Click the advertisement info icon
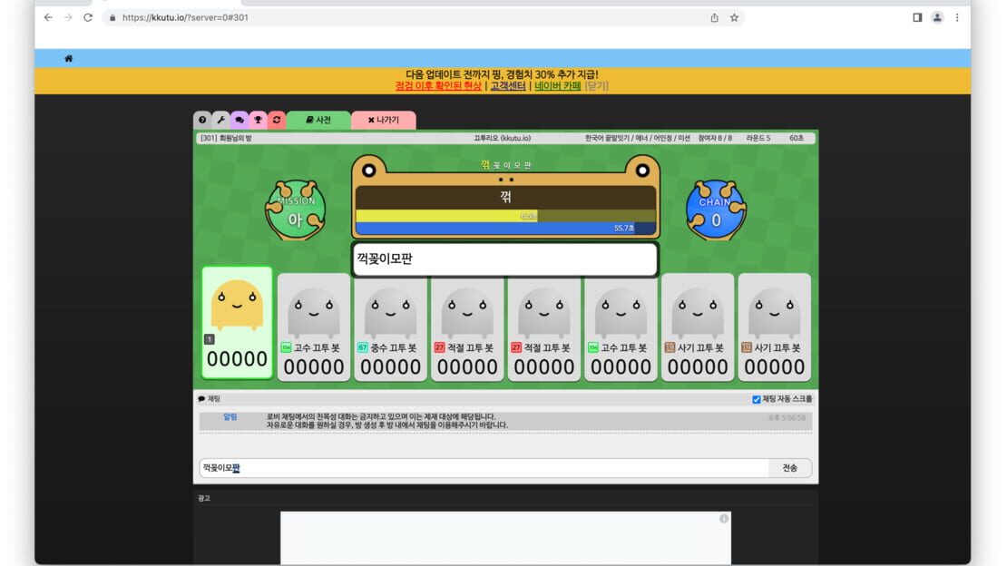The width and height of the screenshot is (1007, 566). pos(724,519)
